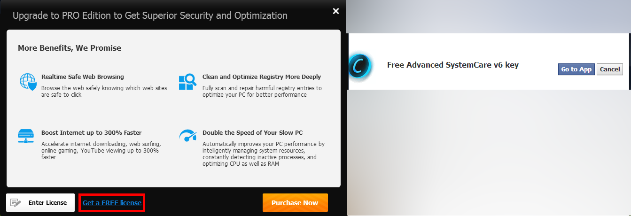Click the Upgrade to PRO Edition title text

150,15
